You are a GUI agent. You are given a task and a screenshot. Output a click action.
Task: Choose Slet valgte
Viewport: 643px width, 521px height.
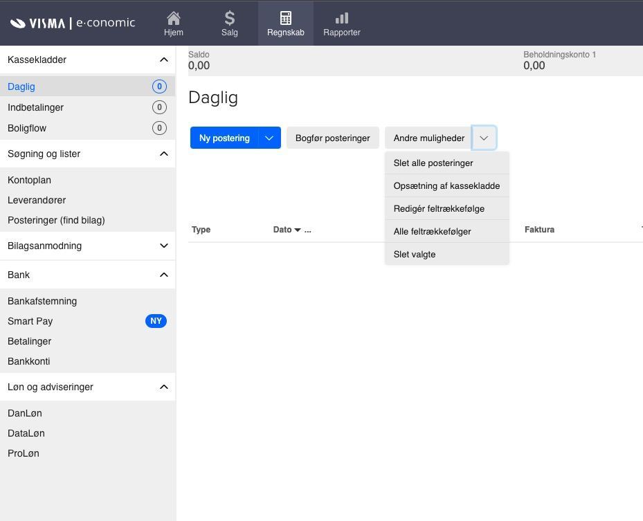click(x=447, y=254)
